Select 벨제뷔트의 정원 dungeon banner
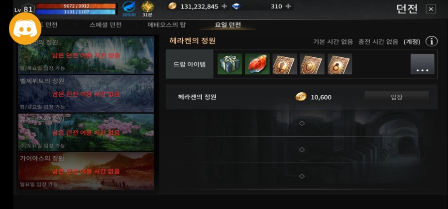This screenshot has width=448, height=209. tap(86, 94)
